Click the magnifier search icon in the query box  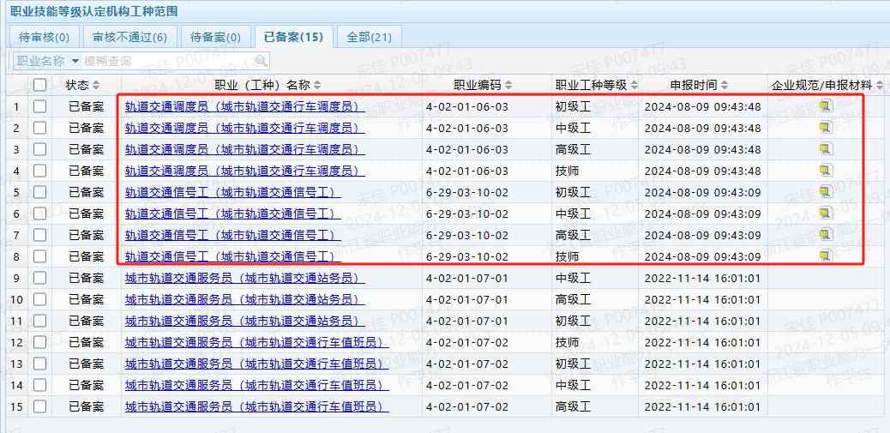coord(261,61)
